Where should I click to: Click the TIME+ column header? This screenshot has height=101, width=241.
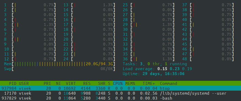point(149,84)
